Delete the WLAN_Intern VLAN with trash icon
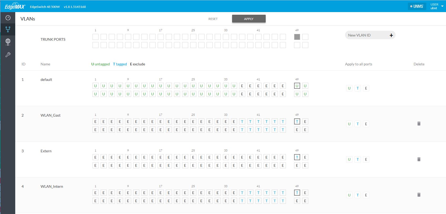 pyautogui.click(x=419, y=195)
